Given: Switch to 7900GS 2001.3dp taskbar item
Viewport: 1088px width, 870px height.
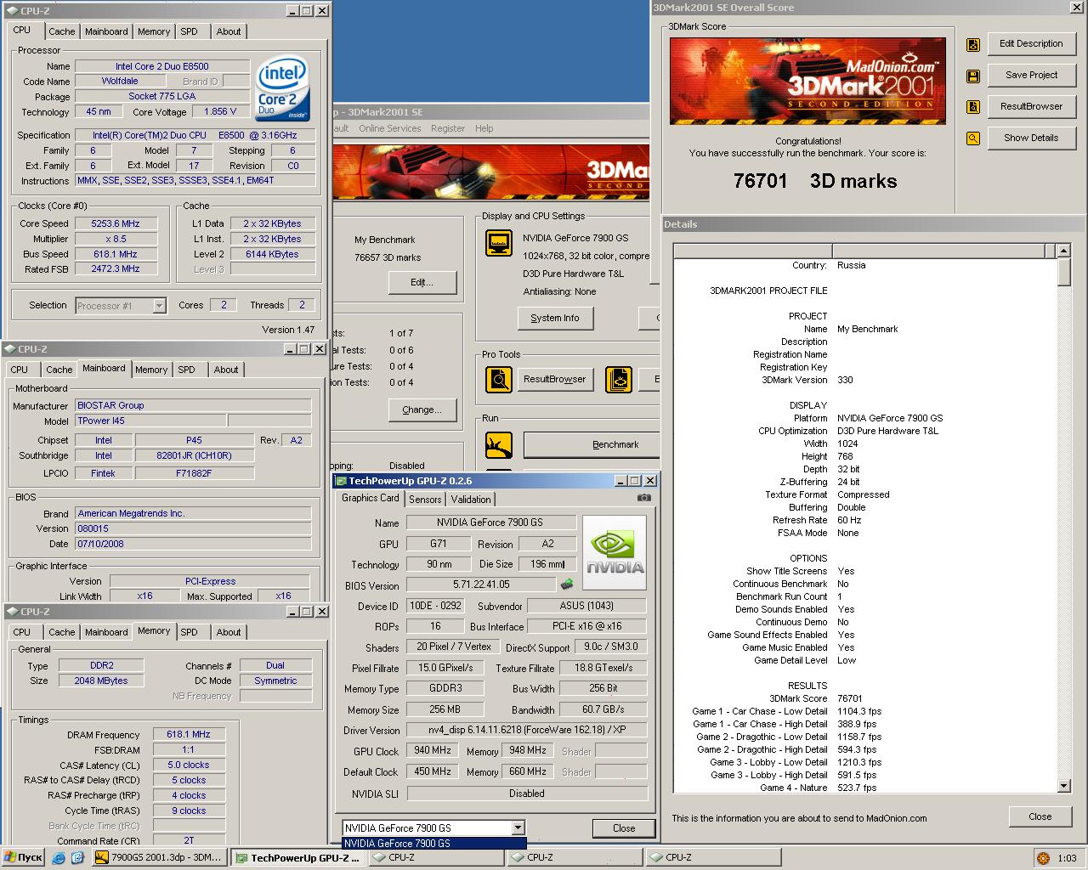Looking at the screenshot, I should click(x=159, y=858).
